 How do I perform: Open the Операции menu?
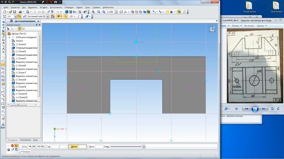(69, 8)
